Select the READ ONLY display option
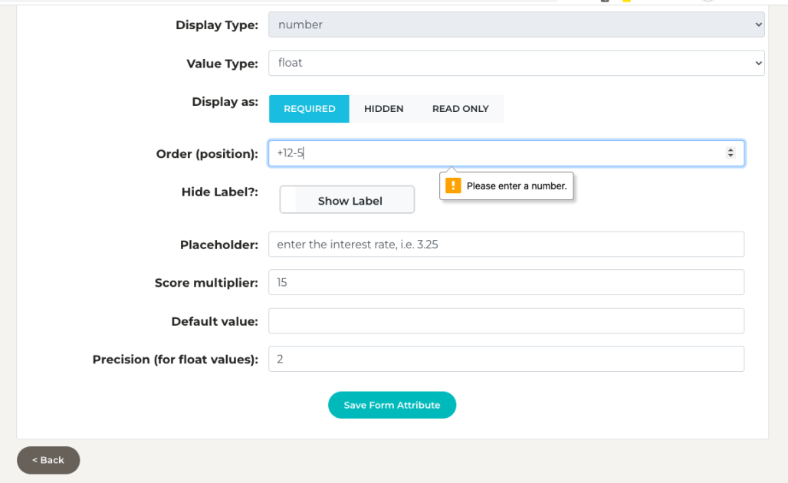The height and width of the screenshot is (483, 788). pyautogui.click(x=461, y=109)
